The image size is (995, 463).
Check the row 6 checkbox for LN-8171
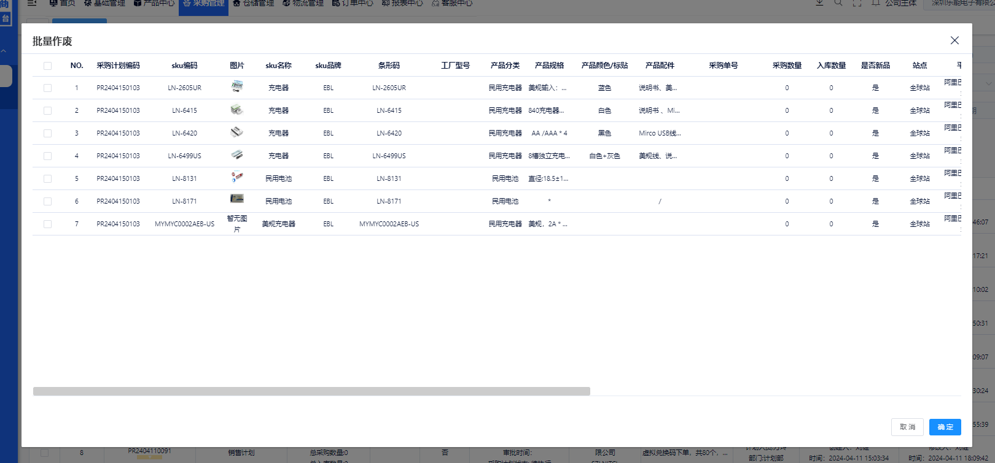coord(47,202)
